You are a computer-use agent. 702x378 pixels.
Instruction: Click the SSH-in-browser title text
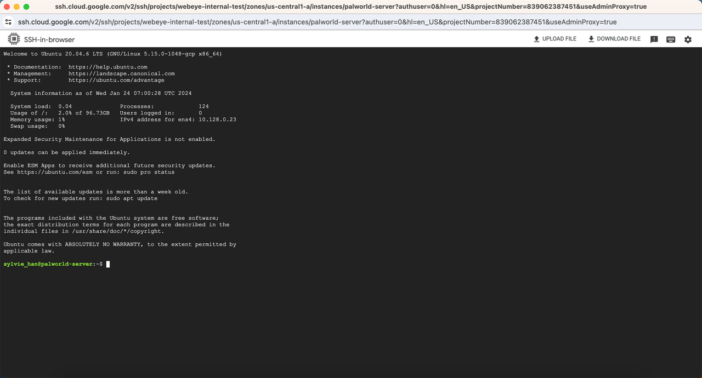pyautogui.click(x=49, y=39)
